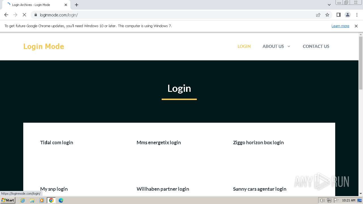Image resolution: width=363 pixels, height=204 pixels.
Task: Go back to the previous page
Action: click(x=6, y=15)
